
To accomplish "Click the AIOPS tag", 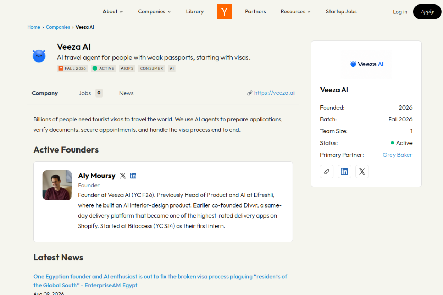I will (x=127, y=68).
